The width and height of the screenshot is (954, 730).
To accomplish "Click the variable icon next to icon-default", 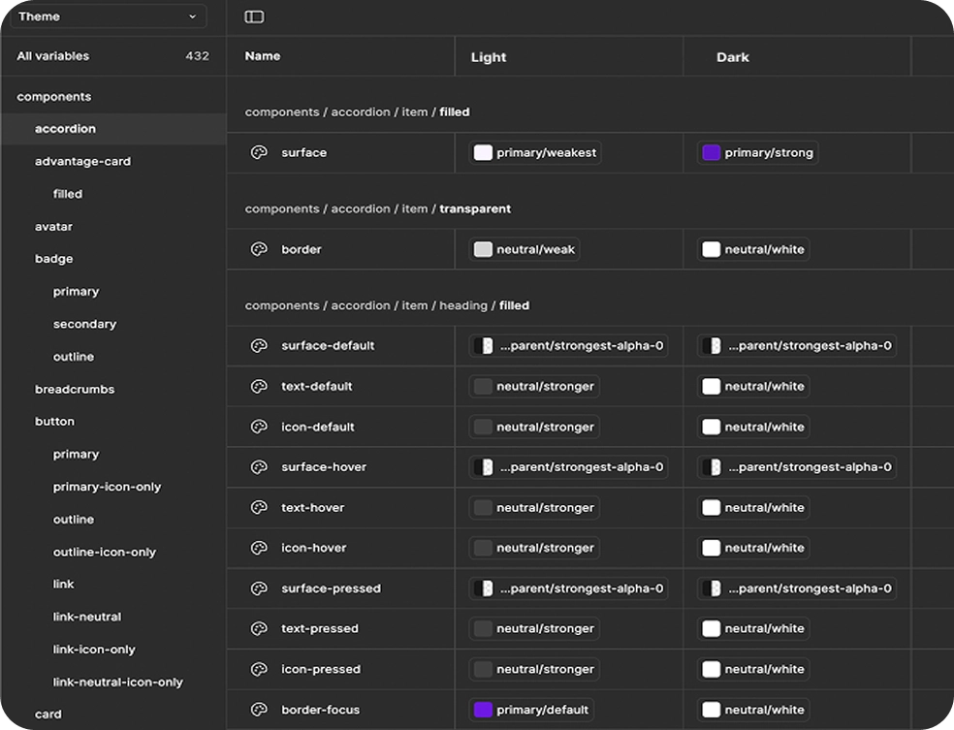I will point(258,427).
